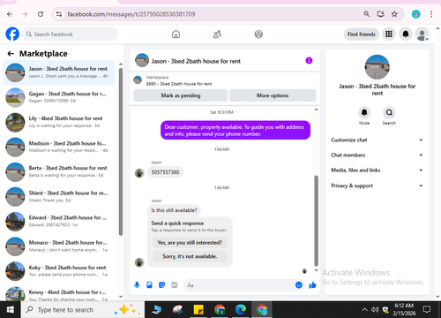Image resolution: width=441 pixels, height=318 pixels.
Task: Open browser zoom magnifier icon
Action: click(367, 14)
